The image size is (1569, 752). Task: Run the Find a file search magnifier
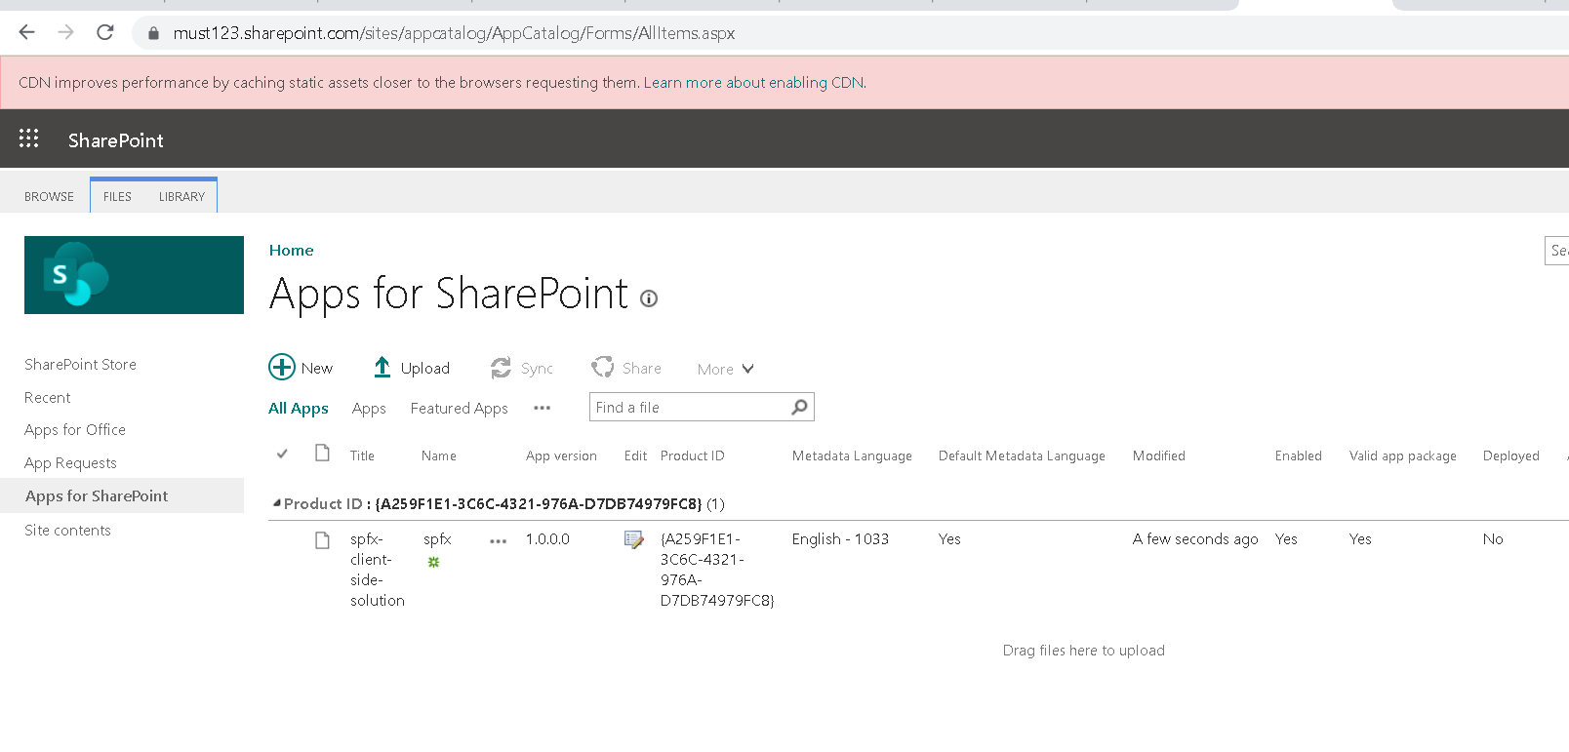click(799, 407)
